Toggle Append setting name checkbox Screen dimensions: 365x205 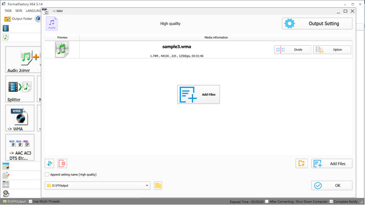pyautogui.click(x=47, y=174)
